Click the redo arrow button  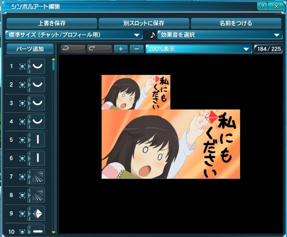click(x=100, y=49)
